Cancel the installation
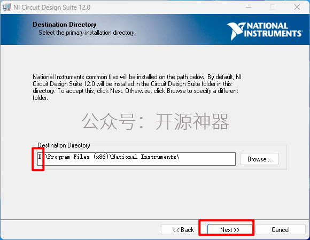The image size is (310, 240). pyautogui.click(x=281, y=229)
